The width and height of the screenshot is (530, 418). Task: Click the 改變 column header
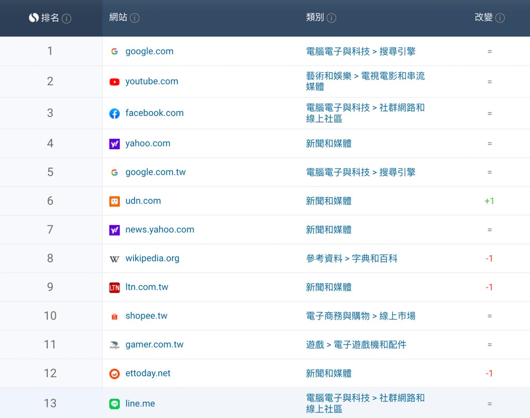point(484,18)
